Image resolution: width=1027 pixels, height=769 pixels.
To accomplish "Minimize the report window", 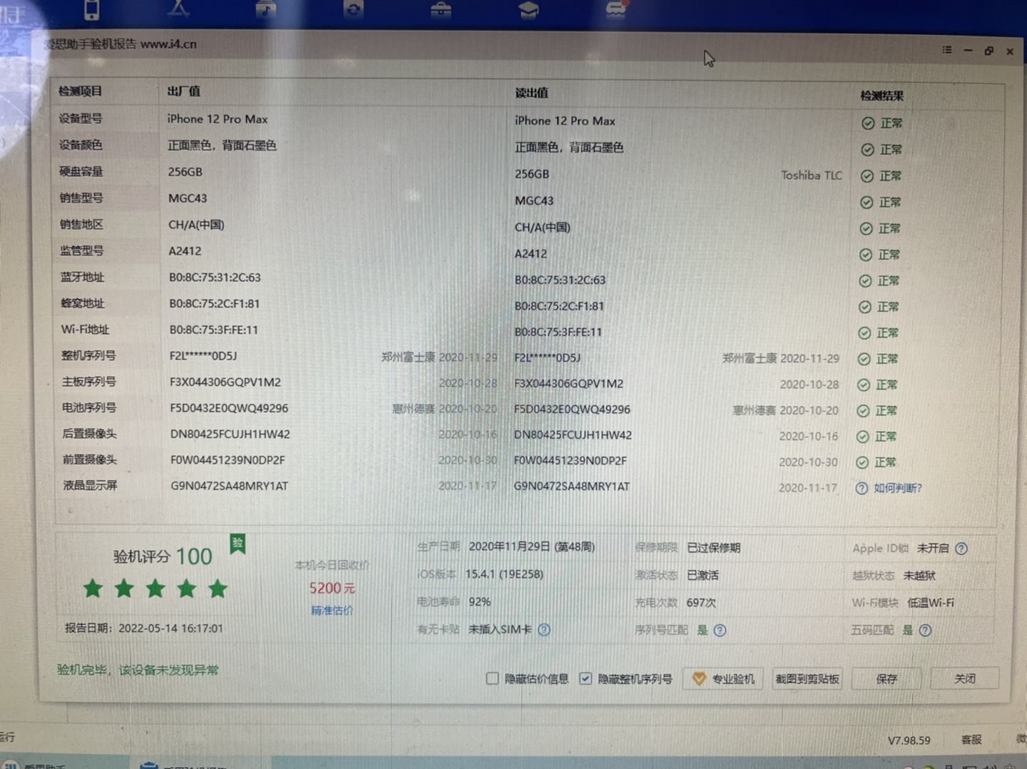I will [x=968, y=51].
